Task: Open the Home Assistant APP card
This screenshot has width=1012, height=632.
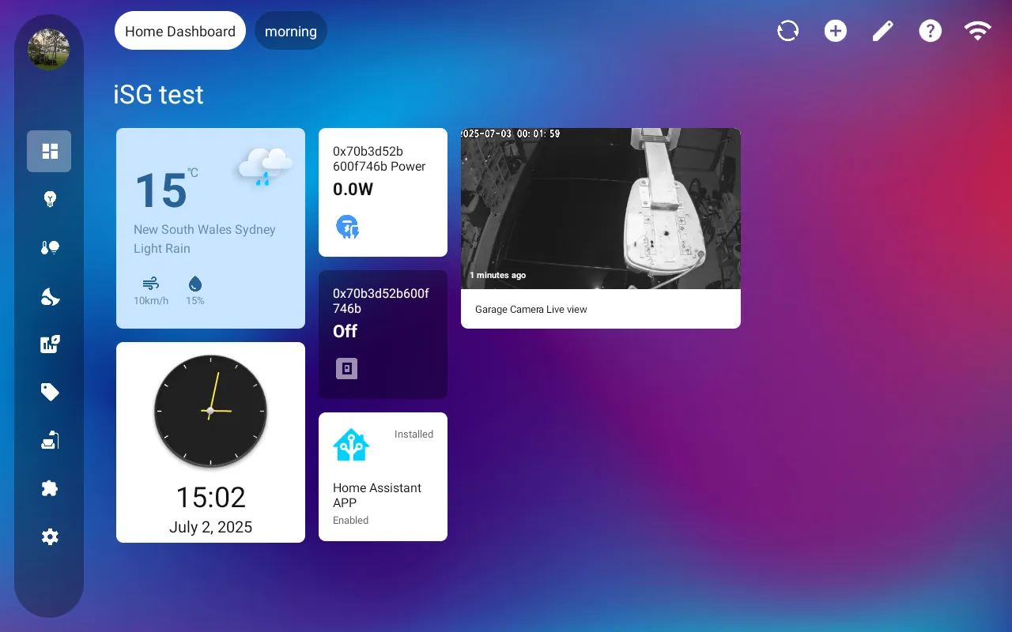Action: [383, 476]
